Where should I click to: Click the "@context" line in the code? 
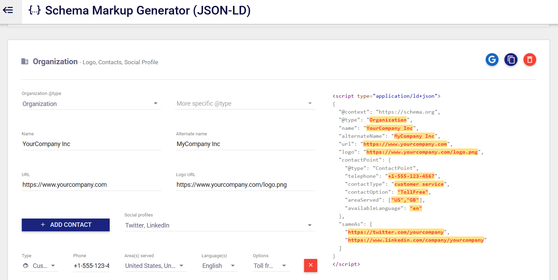point(390,112)
